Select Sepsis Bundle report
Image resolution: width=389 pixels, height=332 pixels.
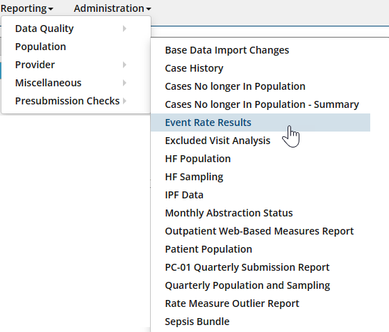197,322
